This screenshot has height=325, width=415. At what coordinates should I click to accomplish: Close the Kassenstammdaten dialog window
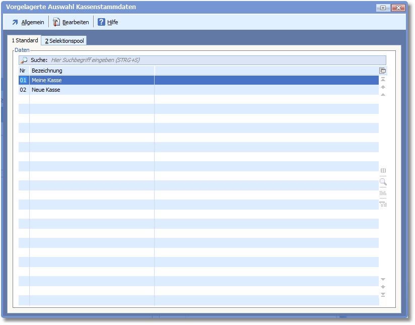click(x=398, y=8)
